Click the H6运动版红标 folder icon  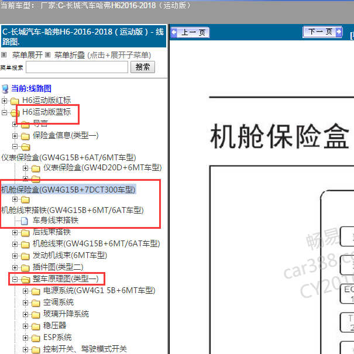pyautogui.click(x=15, y=101)
